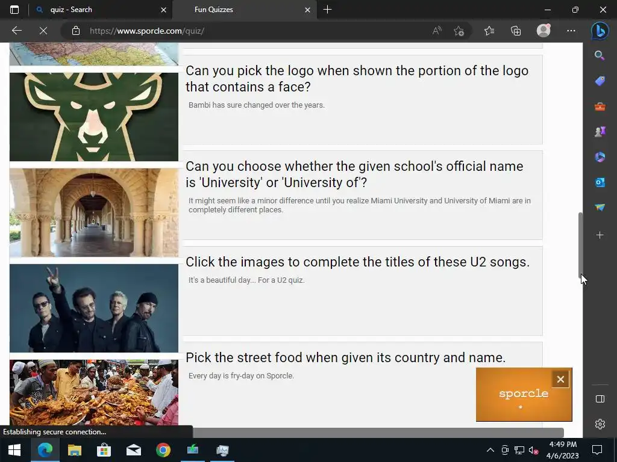Open sidebar settings gear icon
617x462 pixels.
[600, 424]
